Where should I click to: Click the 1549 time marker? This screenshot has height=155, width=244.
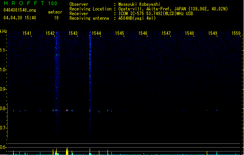[x=213, y=33]
